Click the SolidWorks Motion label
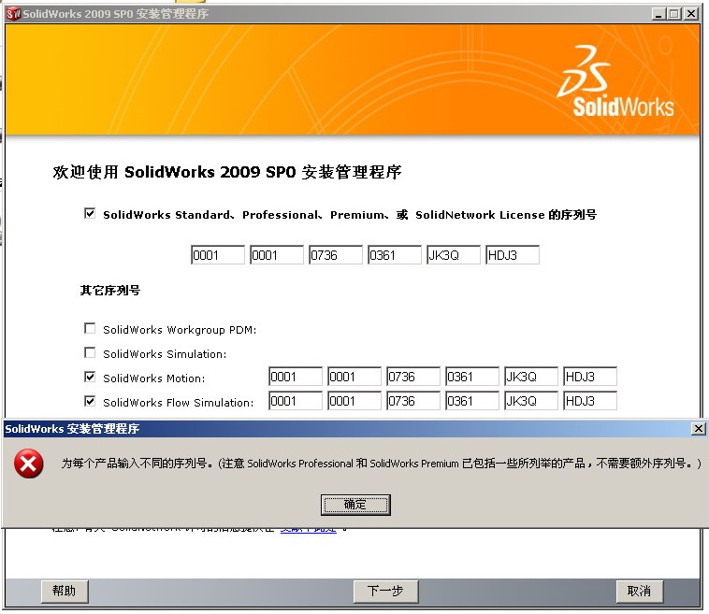Viewport: 709px width, 614px height. (x=153, y=378)
